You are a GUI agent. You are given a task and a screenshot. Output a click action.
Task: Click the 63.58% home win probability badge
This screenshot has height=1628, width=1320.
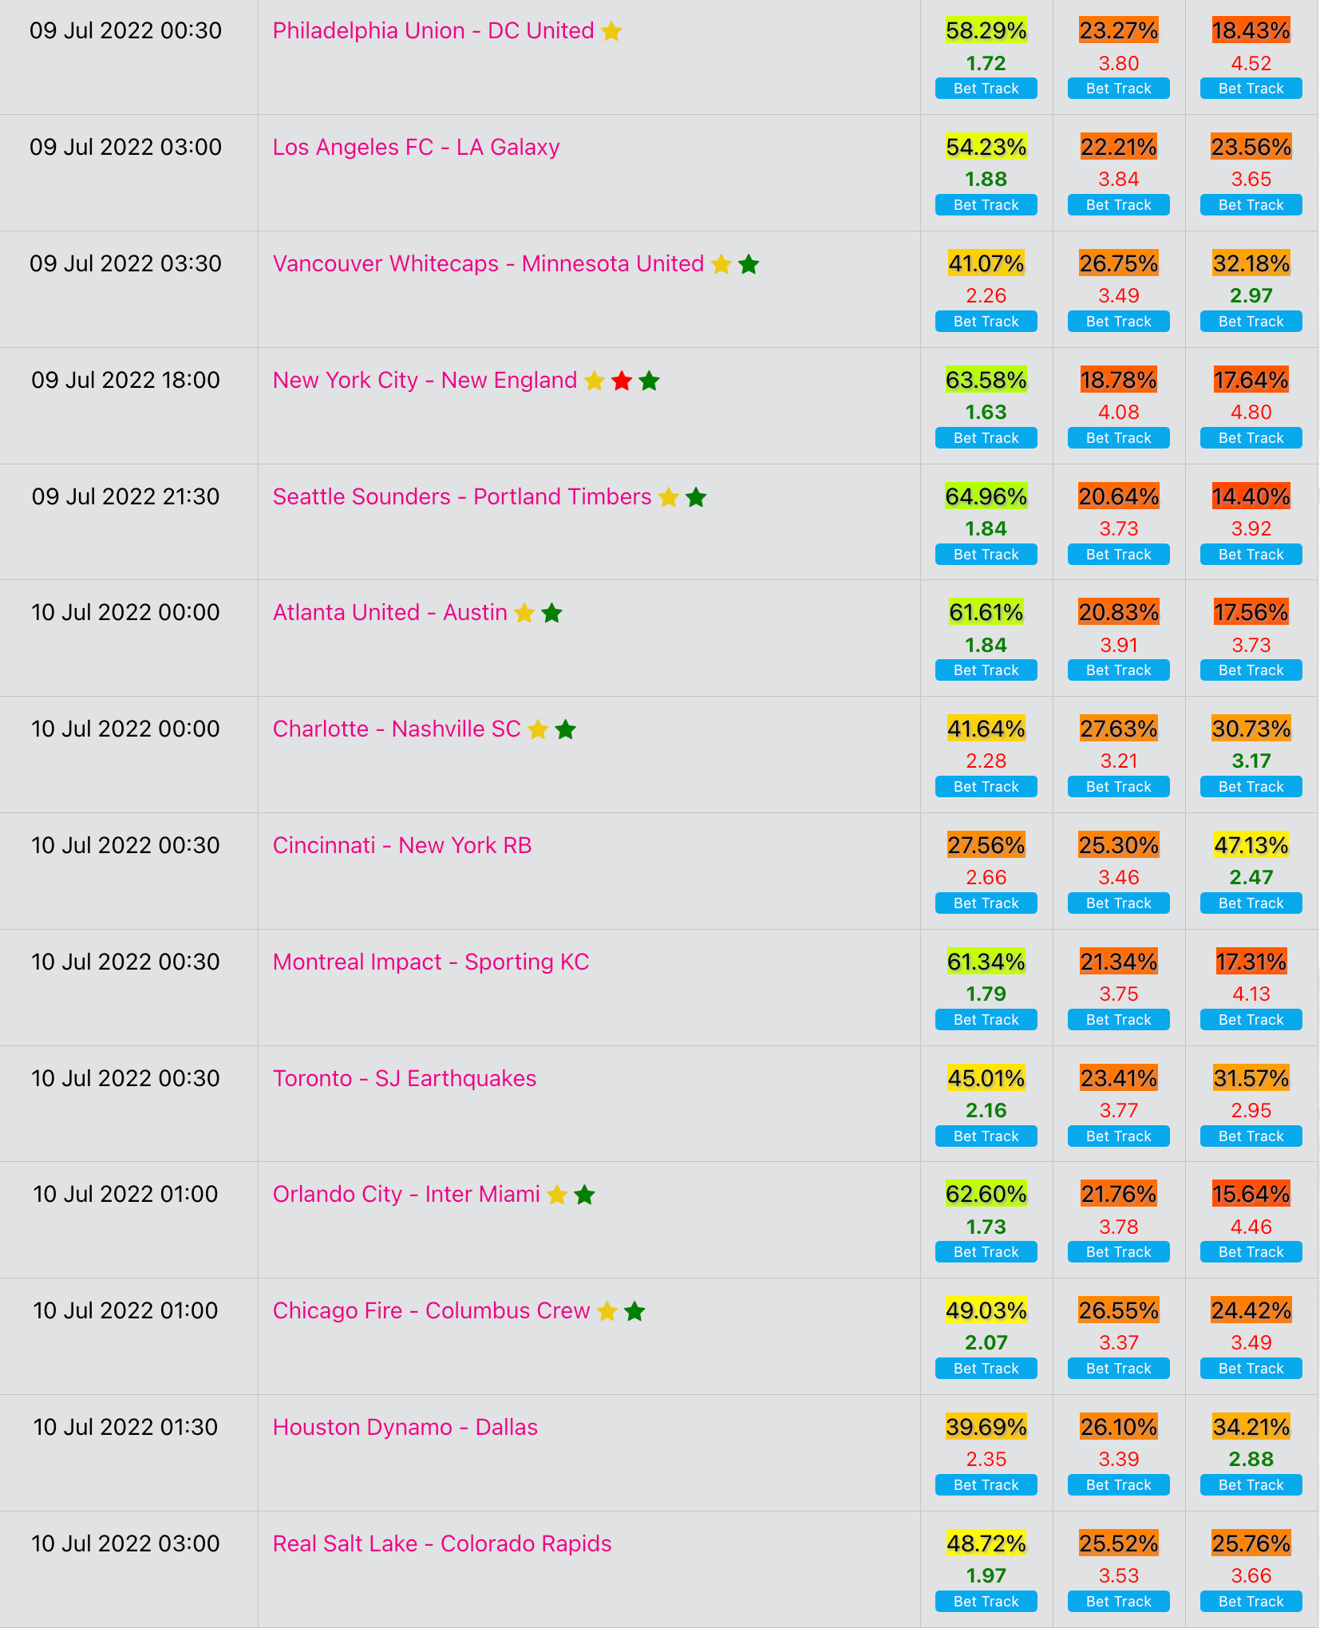986,380
